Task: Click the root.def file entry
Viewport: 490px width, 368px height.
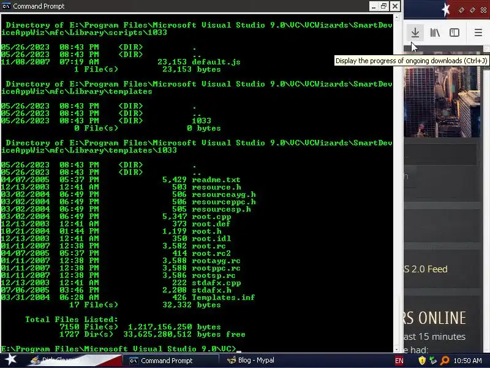Action: click(211, 224)
